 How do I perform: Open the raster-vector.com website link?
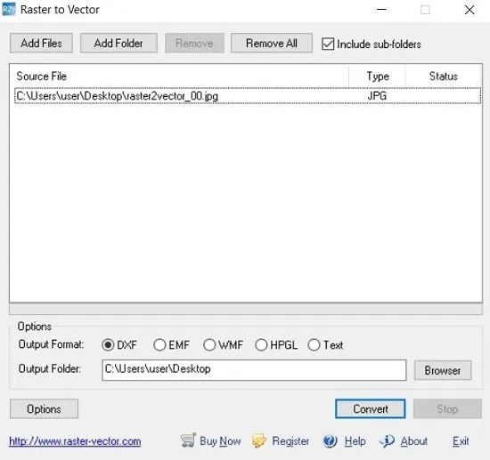pyautogui.click(x=75, y=441)
